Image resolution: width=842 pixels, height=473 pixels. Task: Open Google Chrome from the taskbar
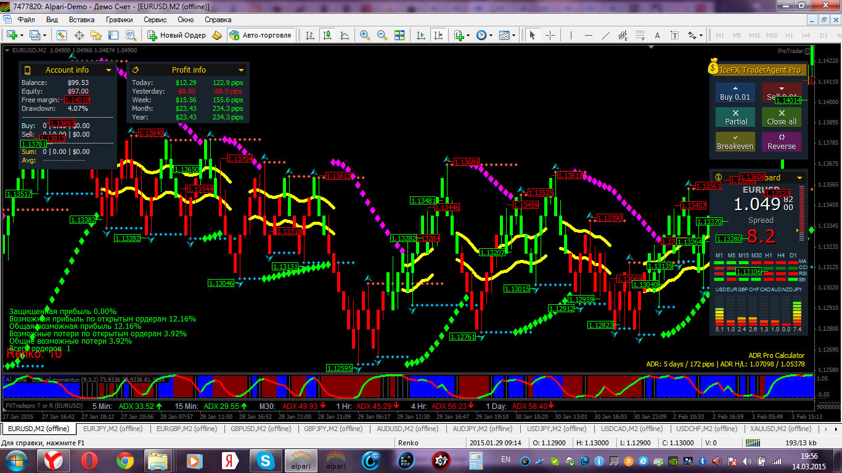(x=125, y=461)
